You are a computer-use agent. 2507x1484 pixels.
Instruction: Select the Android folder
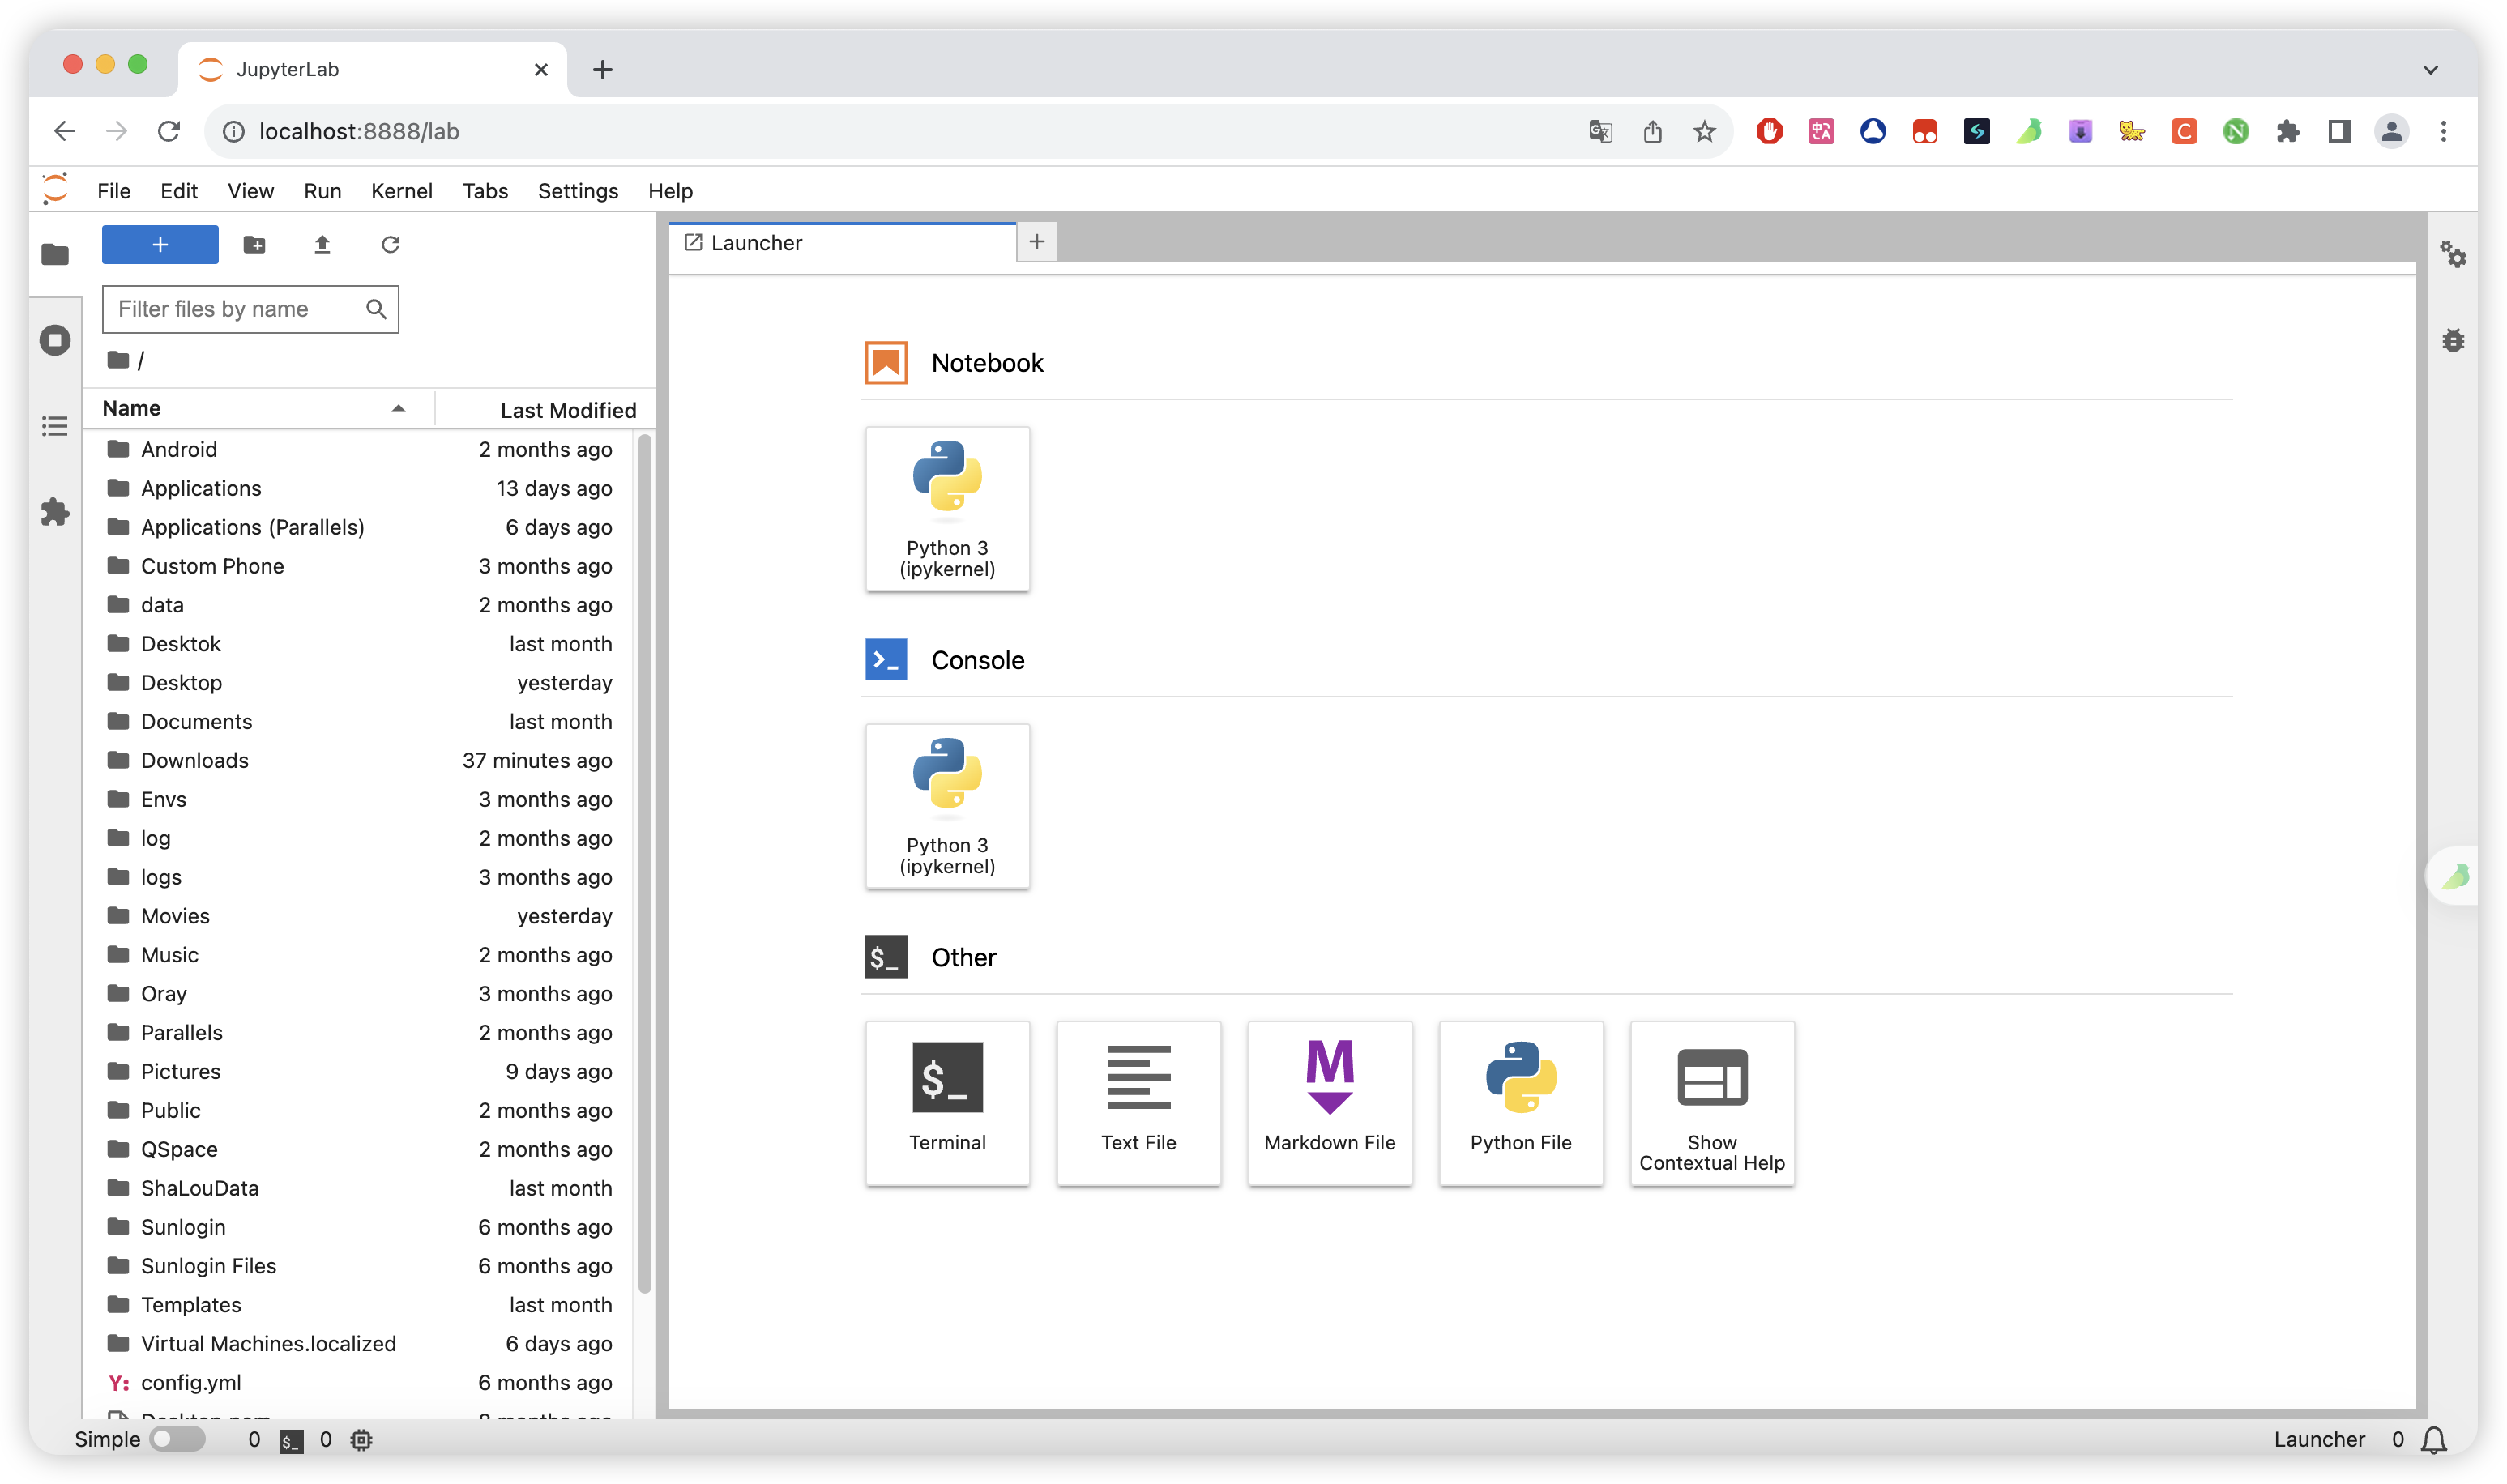pos(358,449)
